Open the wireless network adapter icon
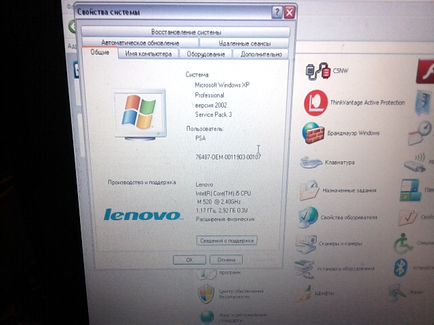This screenshot has height=325, width=434. [414, 163]
